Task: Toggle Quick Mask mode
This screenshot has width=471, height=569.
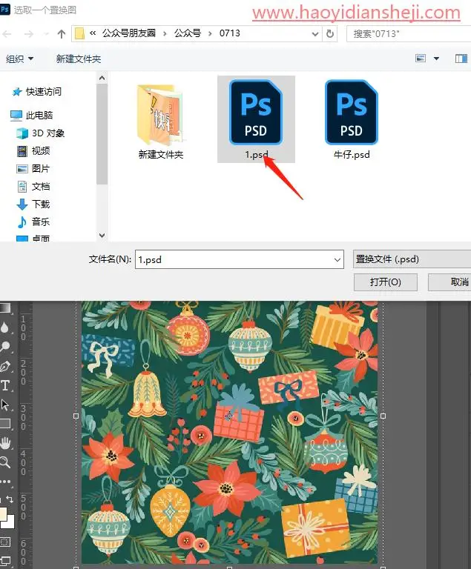Action: [x=5, y=542]
